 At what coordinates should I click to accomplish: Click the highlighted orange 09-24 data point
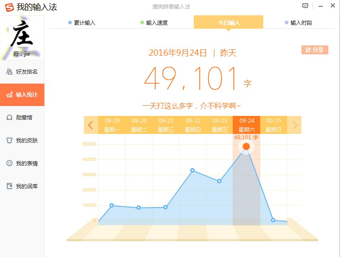(x=246, y=146)
